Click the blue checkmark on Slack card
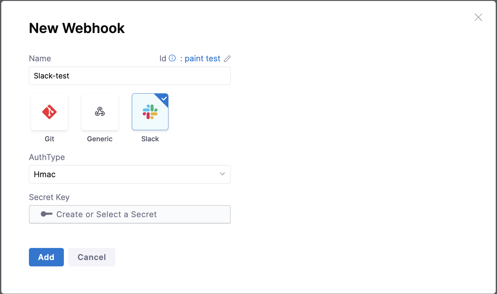This screenshot has height=294, width=497. click(164, 98)
